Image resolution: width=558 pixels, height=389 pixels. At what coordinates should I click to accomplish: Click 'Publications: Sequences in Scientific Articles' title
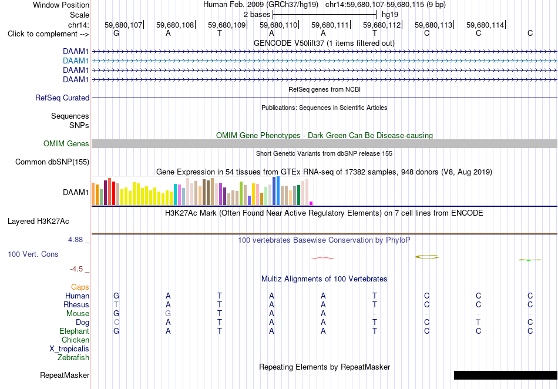(x=324, y=108)
